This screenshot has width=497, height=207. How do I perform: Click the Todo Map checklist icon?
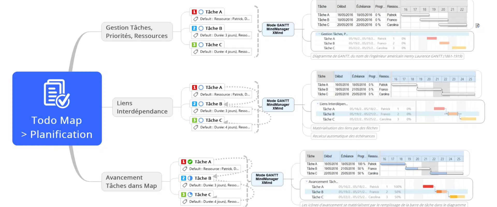coord(57,94)
